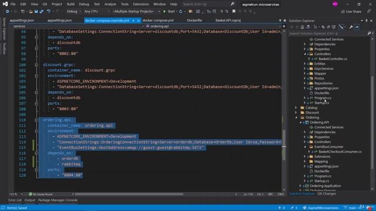Toggle the highlighted Track Active Item button
376x211 pixels.
click(x=341, y=27)
